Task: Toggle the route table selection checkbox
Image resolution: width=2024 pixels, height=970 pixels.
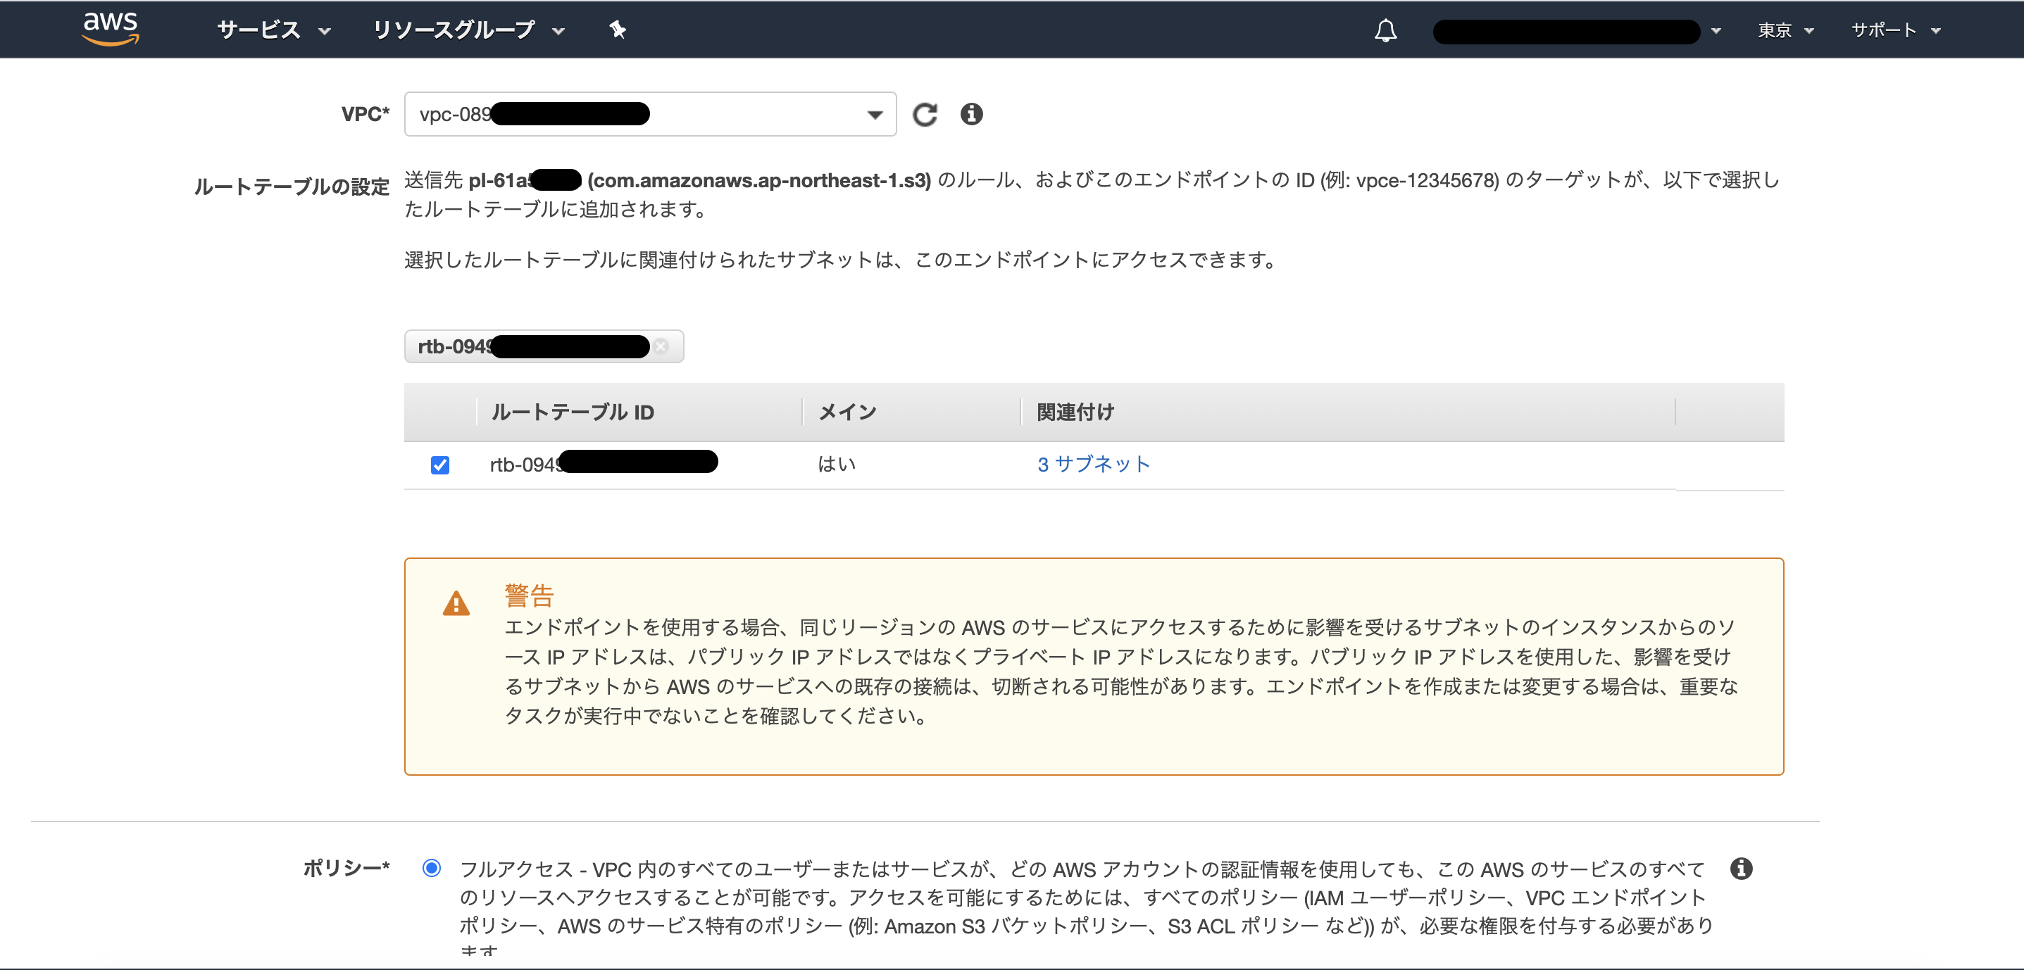Action: click(440, 464)
